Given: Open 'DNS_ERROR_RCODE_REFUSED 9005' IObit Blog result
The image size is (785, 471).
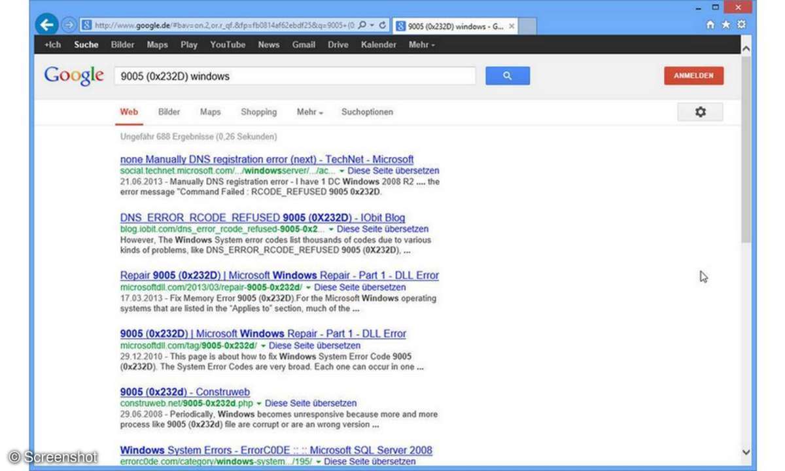Looking at the screenshot, I should (262, 218).
